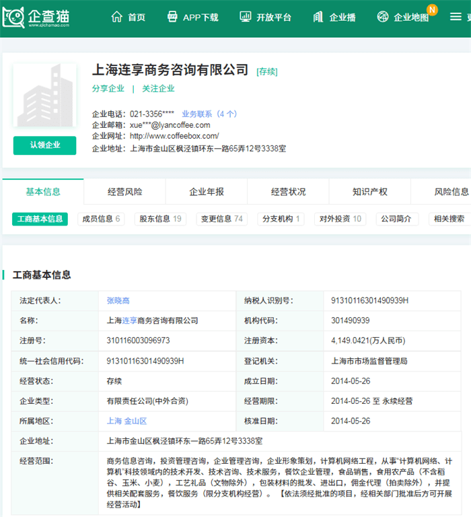Click the 认领企业 button
Screen dimensions: 471x517
45,145
